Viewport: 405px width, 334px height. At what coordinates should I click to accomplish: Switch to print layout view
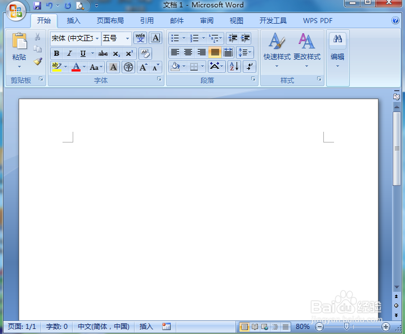pyautogui.click(x=244, y=327)
